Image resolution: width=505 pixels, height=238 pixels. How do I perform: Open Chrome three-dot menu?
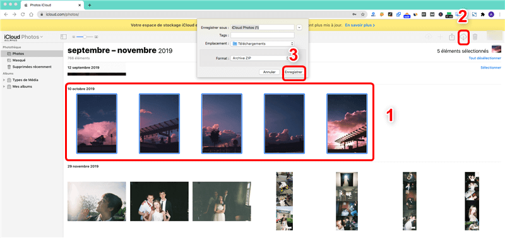coord(499,14)
